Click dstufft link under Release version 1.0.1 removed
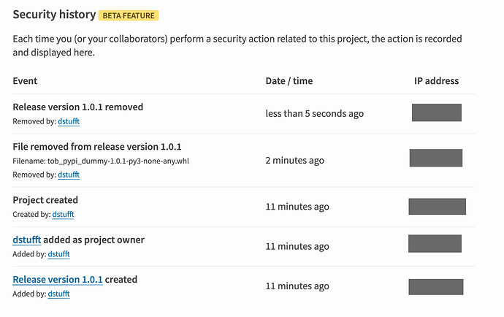Screen dimensions: 504x317 (x=69, y=121)
